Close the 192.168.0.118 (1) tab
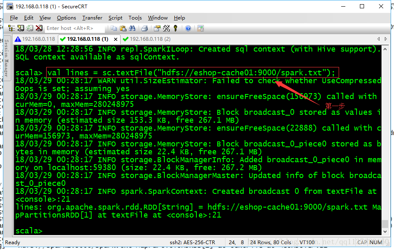Viewport: 394px width, 250px height. point(116,39)
